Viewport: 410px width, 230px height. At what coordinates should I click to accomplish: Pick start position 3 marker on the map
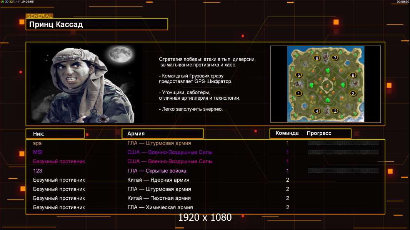point(352,93)
